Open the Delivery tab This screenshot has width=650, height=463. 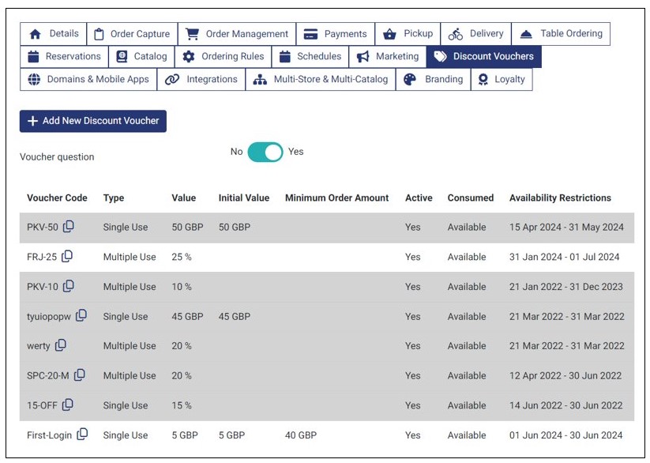(476, 34)
